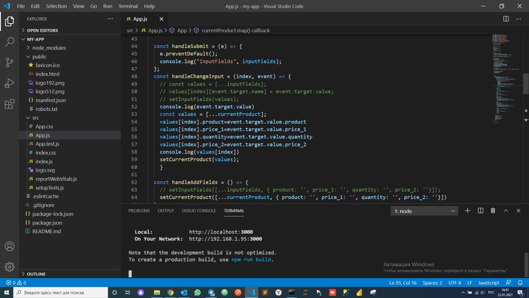Maximize the terminal panel size
The height and width of the screenshot is (298, 529).
505,211
